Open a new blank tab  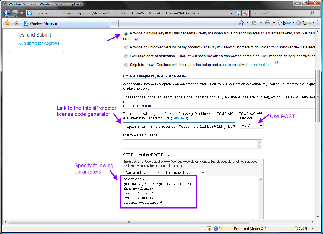pyautogui.click(x=114, y=23)
